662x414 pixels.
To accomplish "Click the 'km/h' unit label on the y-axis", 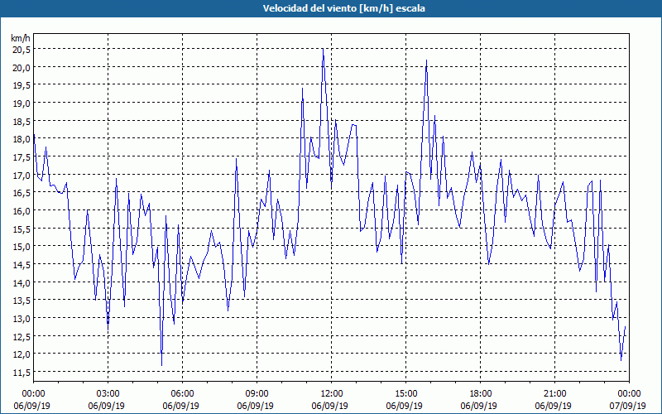I will [x=21, y=38].
